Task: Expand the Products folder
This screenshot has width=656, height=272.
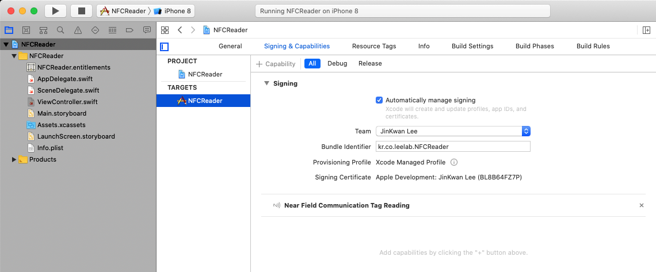Action: point(14,159)
